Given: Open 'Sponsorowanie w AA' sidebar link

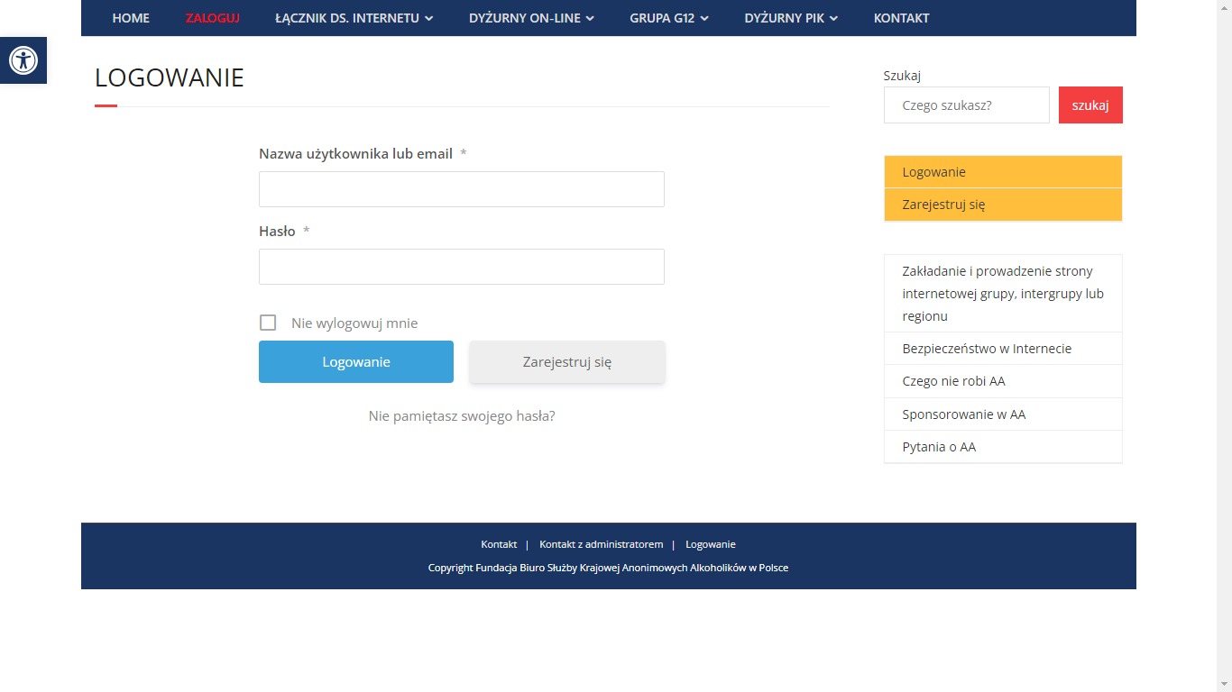Looking at the screenshot, I should pos(962,414).
